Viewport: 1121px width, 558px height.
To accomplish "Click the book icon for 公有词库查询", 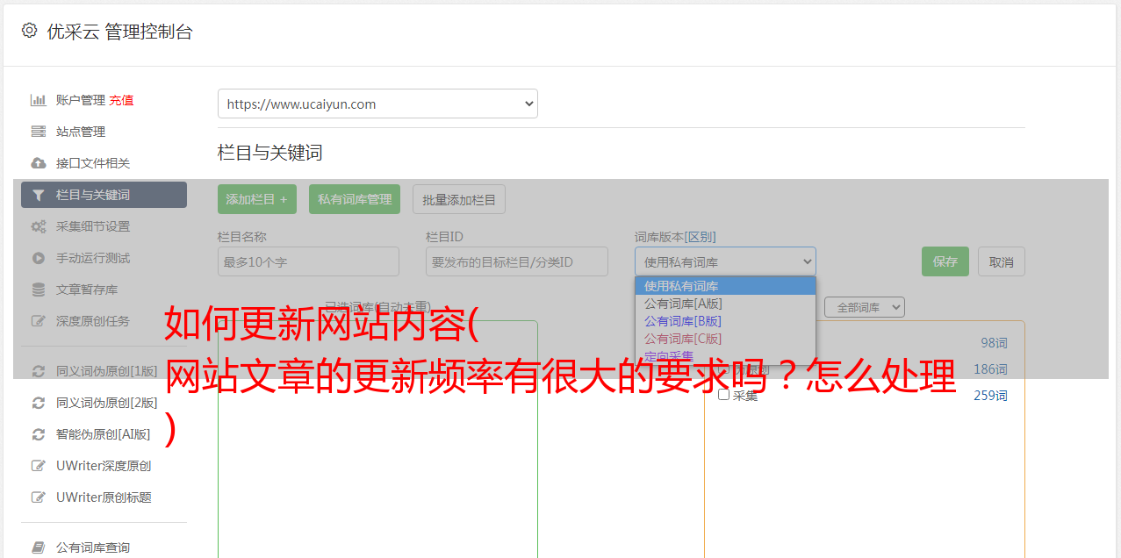I will (38, 547).
